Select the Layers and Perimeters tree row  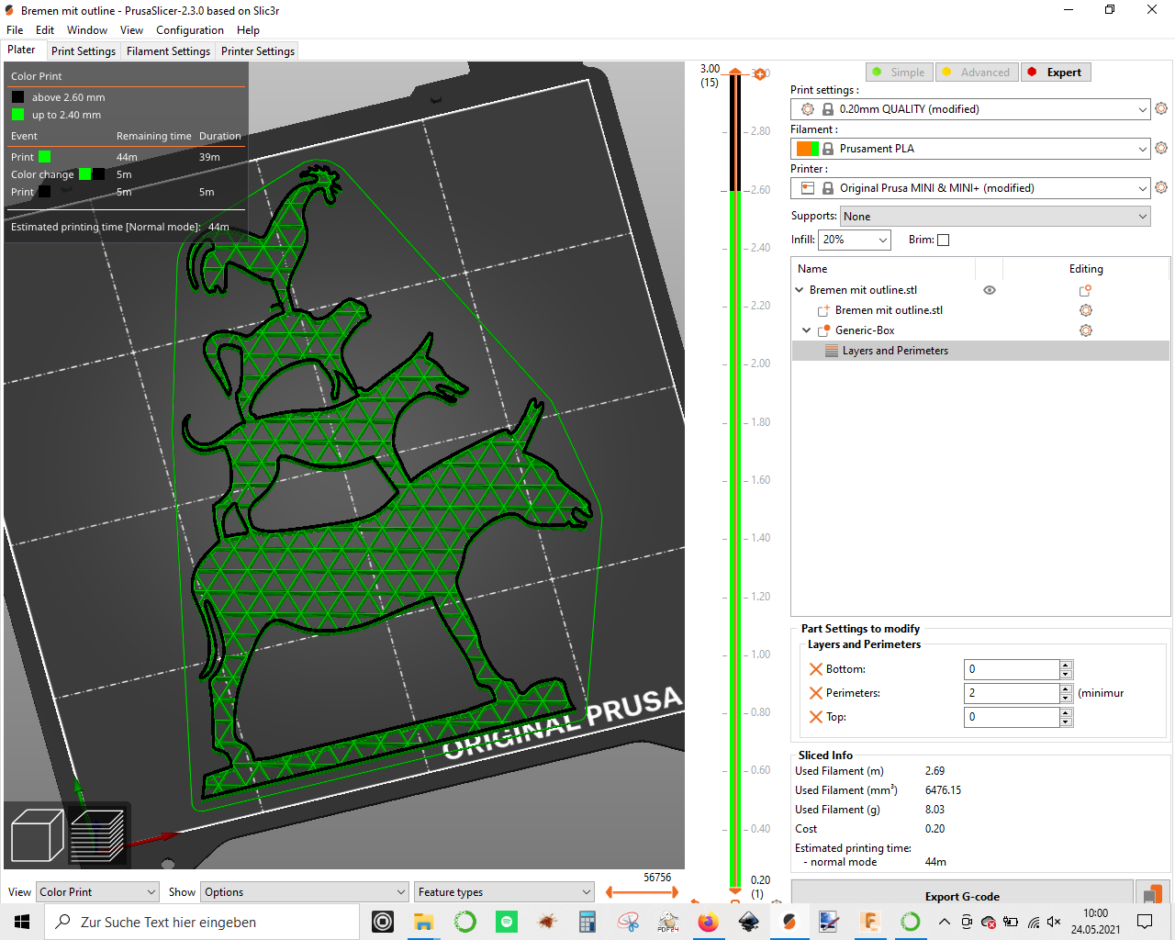pyautogui.click(x=980, y=351)
